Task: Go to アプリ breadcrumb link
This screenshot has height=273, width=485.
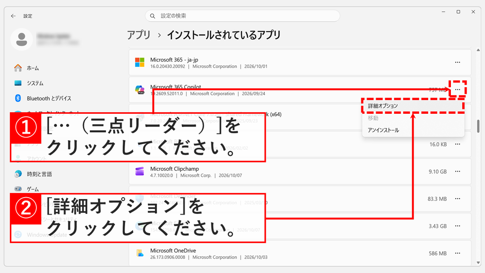Action: (x=139, y=35)
